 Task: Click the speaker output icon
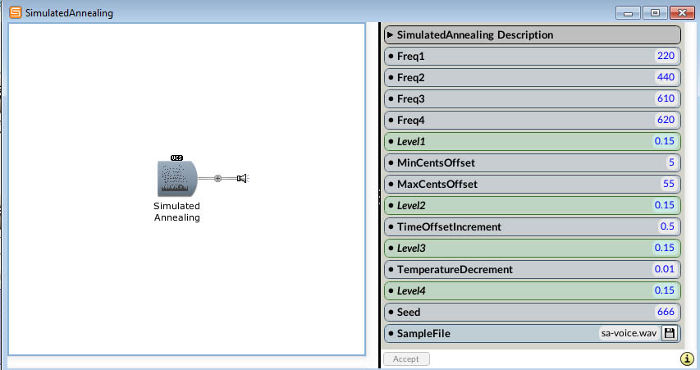pos(242,179)
